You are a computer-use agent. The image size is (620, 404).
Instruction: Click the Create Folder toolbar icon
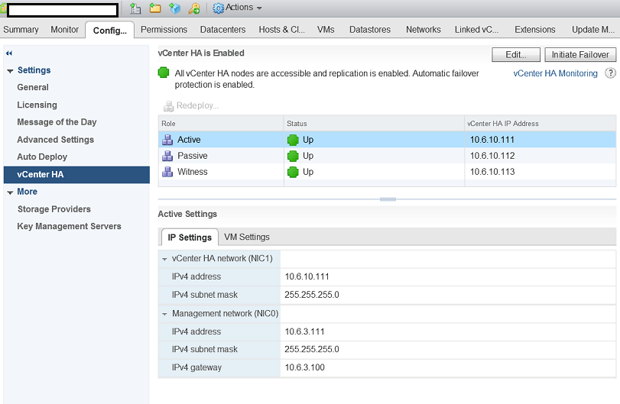click(x=155, y=8)
